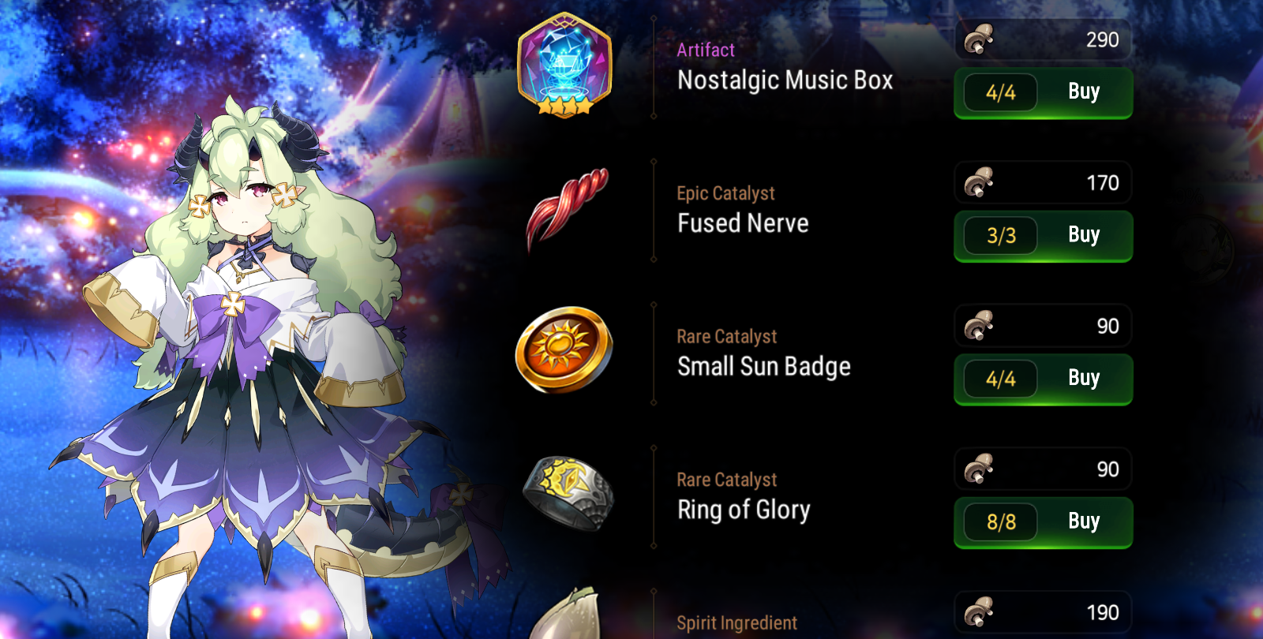Click the Spirit Ingredient category label
Screen dimensions: 1263x639
(736, 623)
